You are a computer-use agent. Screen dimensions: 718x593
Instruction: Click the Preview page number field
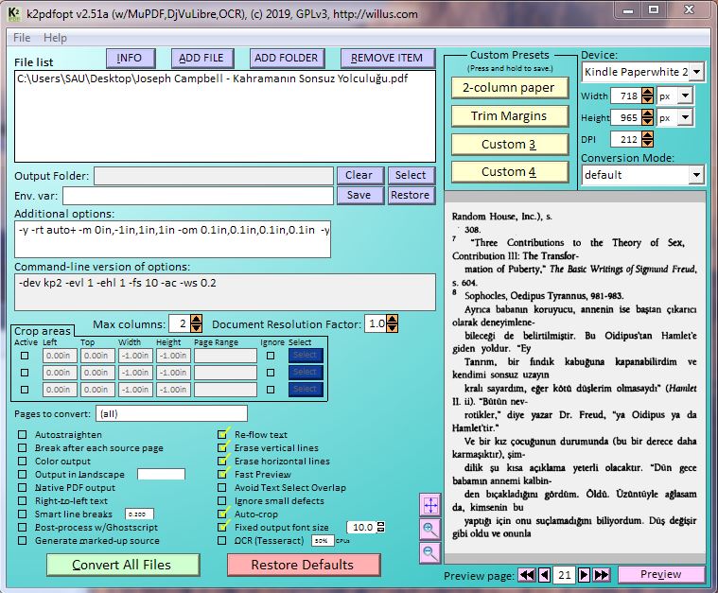pyautogui.click(x=564, y=575)
